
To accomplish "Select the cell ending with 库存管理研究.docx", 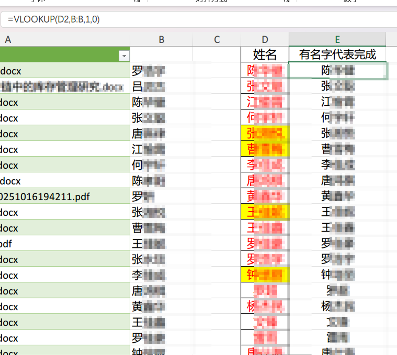I will point(64,87).
